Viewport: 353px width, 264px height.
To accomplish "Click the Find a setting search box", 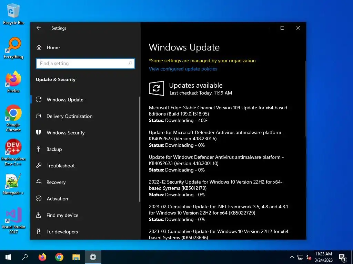I will tap(85, 64).
